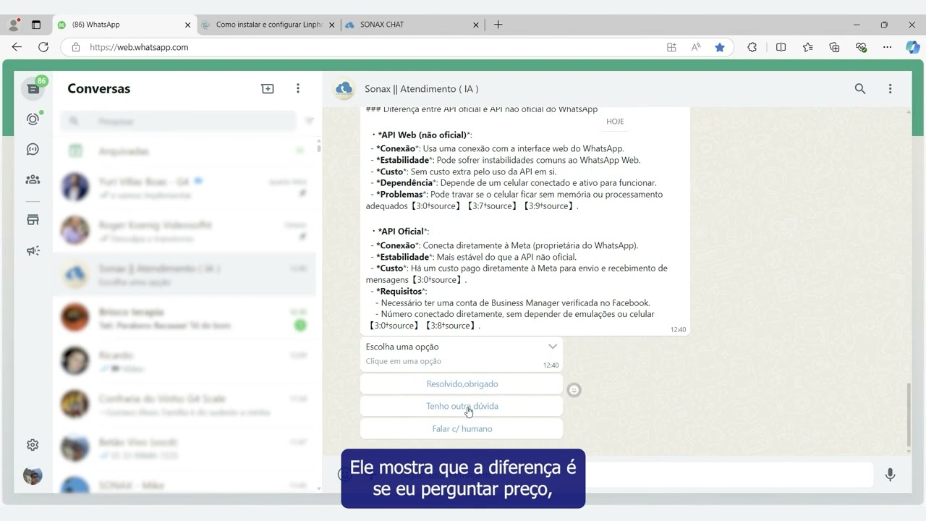Image resolution: width=926 pixels, height=521 pixels.
Task: Open the Chats icon with 86 badge
Action: tap(33, 88)
